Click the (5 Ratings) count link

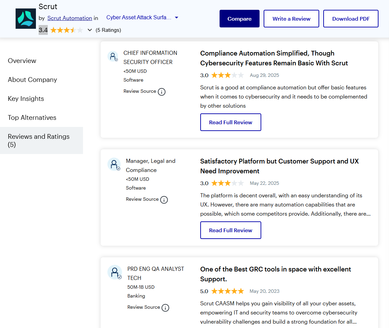tap(108, 30)
